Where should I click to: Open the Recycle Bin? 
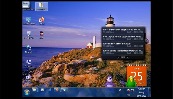coord(29,35)
